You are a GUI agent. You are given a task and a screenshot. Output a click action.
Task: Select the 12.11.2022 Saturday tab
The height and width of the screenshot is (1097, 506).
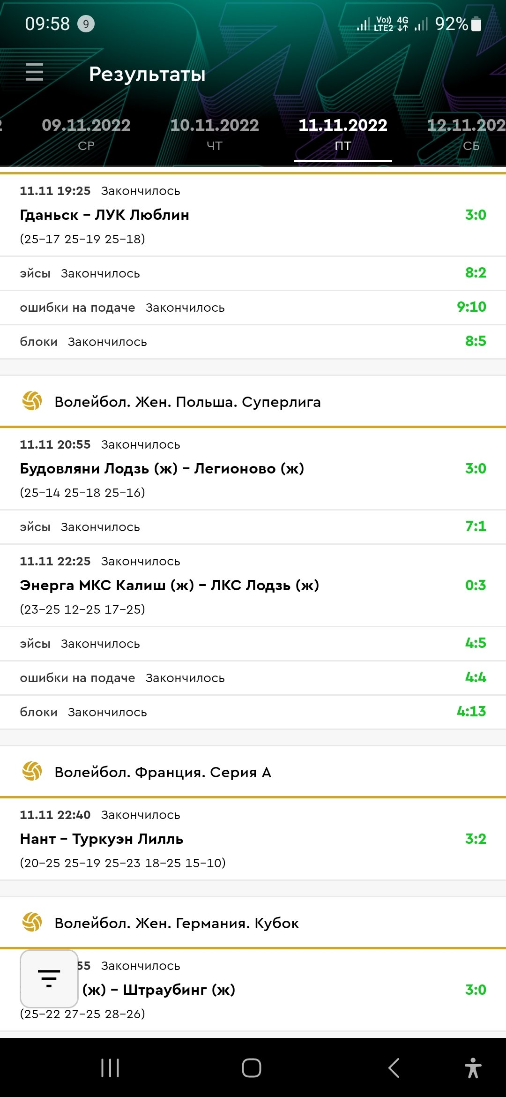(466, 134)
